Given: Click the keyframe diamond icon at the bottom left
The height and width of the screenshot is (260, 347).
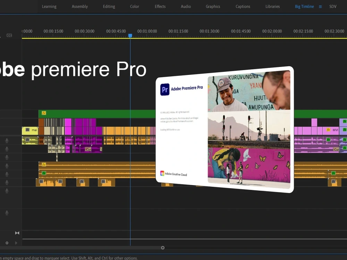Looking at the screenshot, I should [x=7, y=243].
